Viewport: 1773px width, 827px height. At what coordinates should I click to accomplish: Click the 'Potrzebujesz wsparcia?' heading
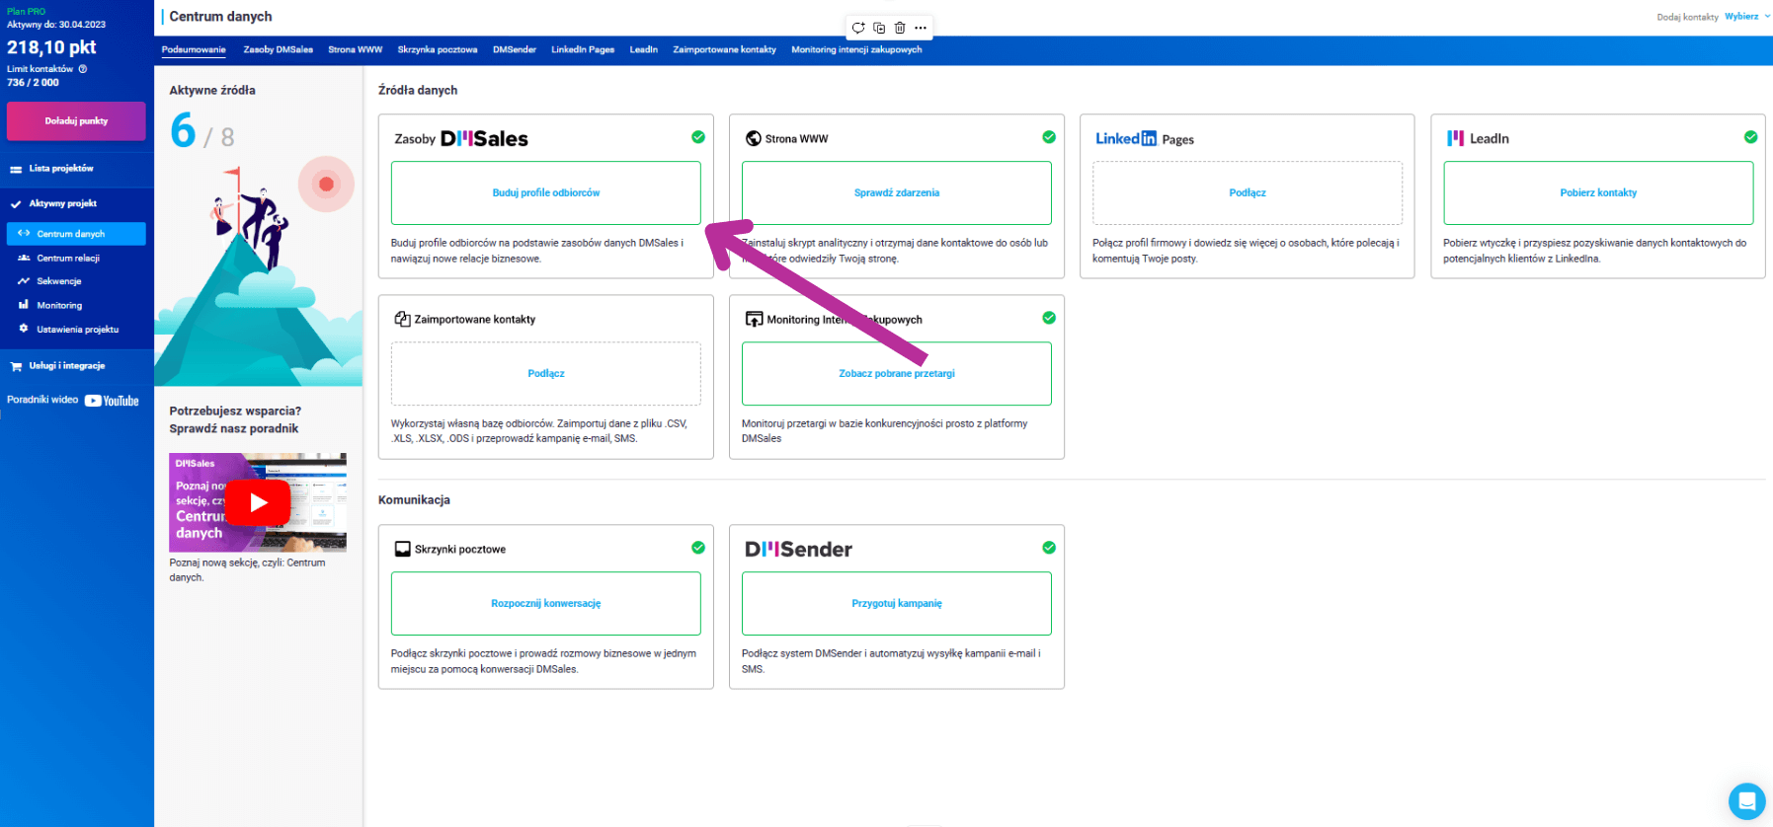[235, 412]
